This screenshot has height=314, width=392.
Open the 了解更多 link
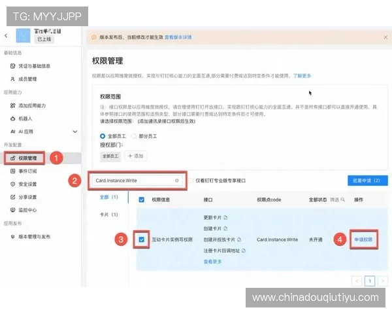302,76
